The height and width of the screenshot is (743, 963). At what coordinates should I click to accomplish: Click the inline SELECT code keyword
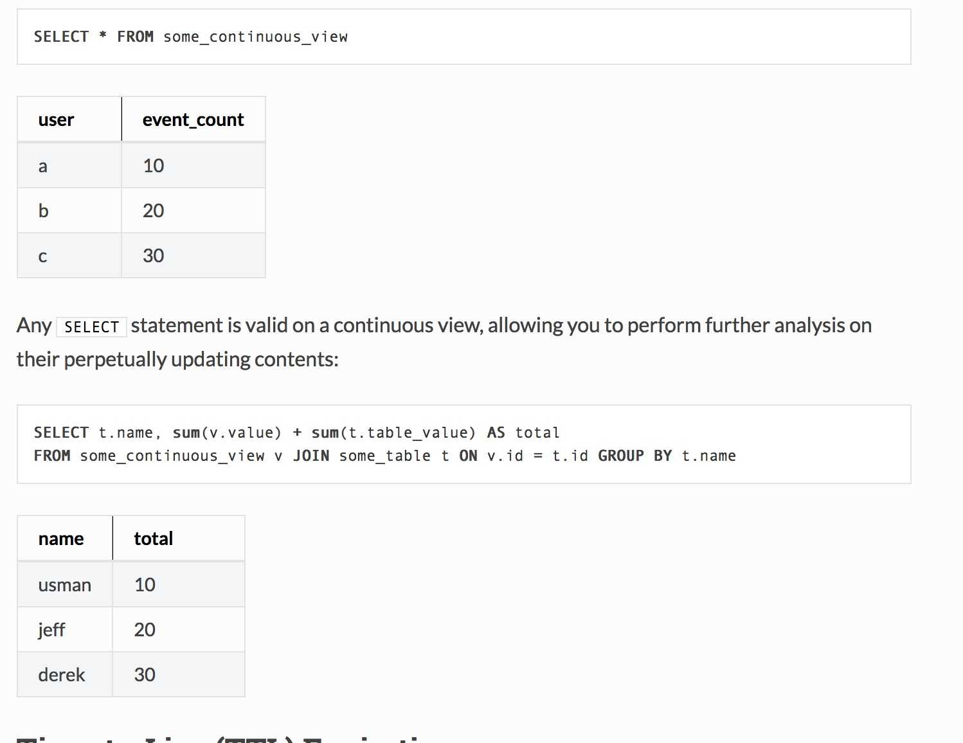point(92,327)
